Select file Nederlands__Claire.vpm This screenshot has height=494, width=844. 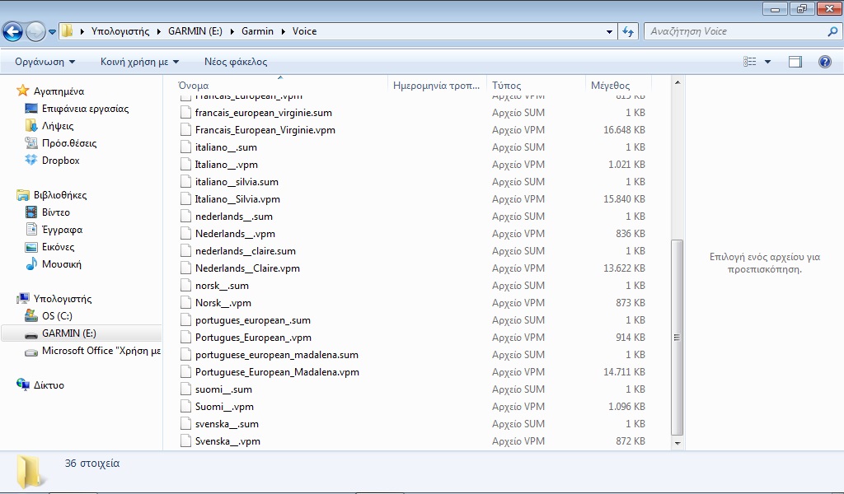247,268
